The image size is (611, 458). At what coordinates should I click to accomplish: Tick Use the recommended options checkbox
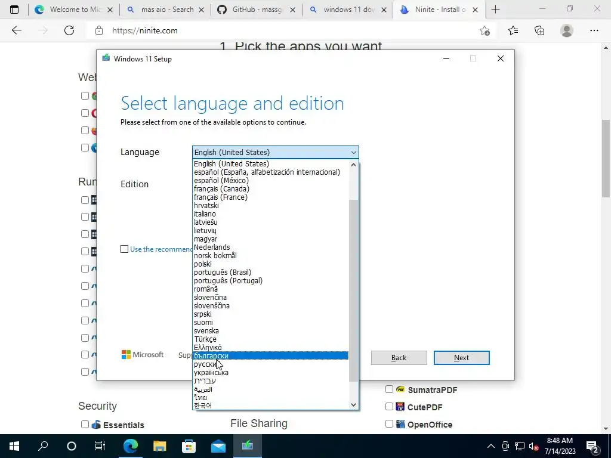[x=124, y=249]
